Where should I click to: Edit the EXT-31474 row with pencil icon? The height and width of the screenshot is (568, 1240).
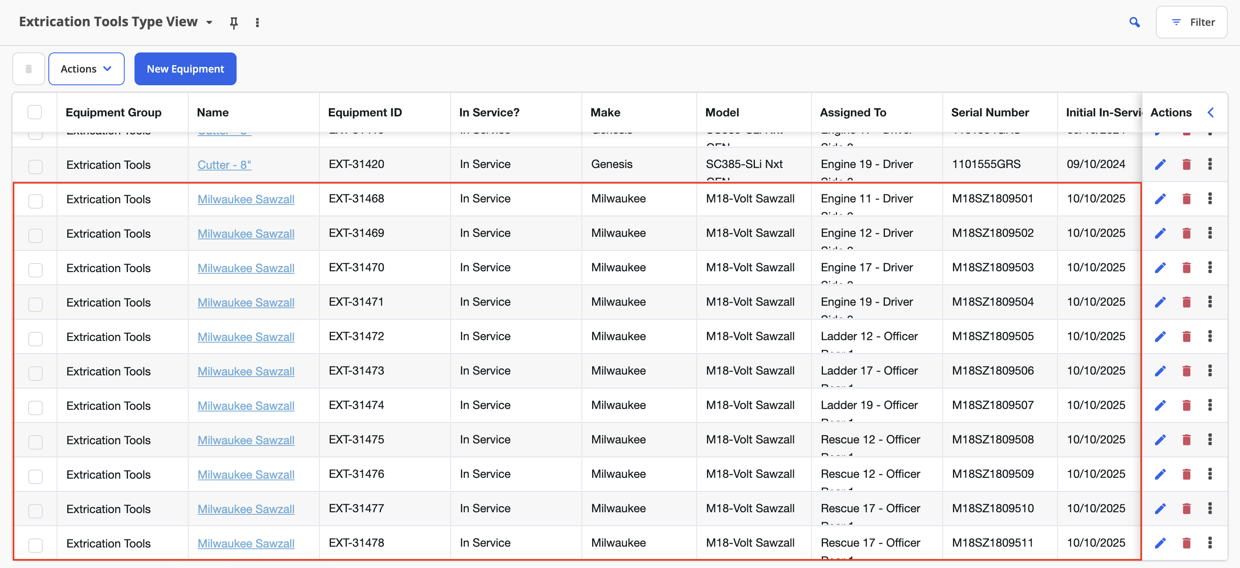click(1160, 405)
